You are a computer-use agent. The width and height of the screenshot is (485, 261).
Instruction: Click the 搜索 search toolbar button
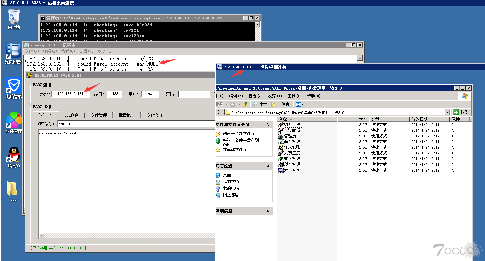pyautogui.click(x=260, y=104)
